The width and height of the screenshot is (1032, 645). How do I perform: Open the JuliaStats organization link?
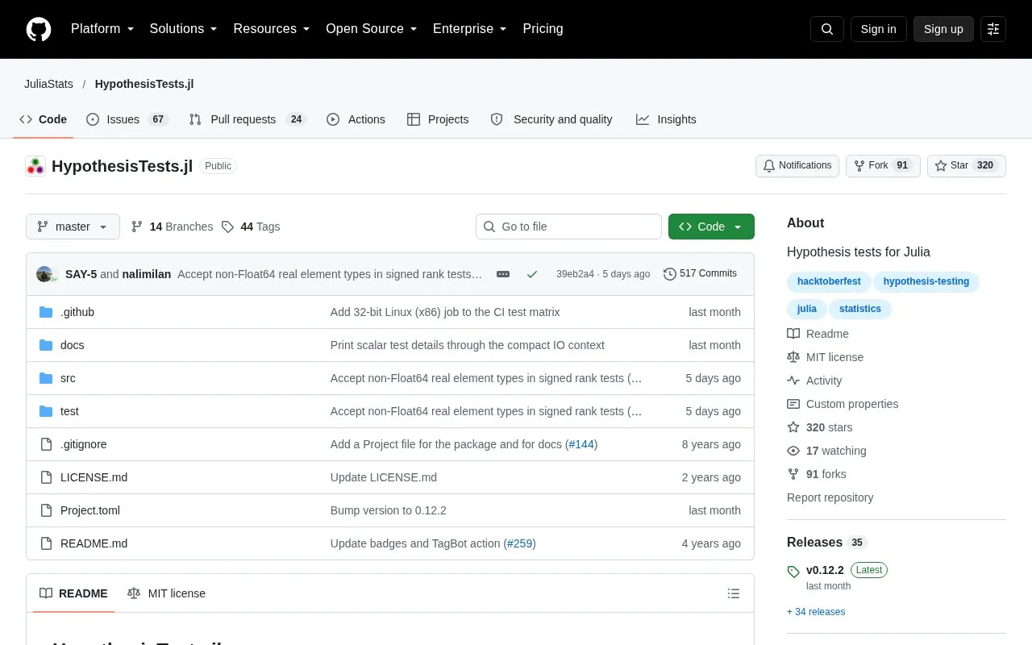(48, 84)
